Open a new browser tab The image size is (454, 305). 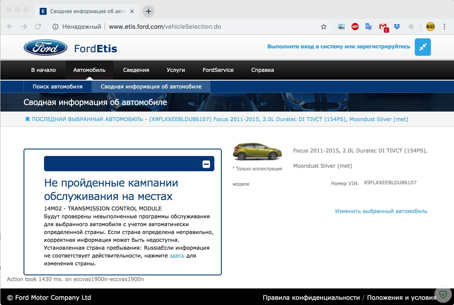click(149, 11)
